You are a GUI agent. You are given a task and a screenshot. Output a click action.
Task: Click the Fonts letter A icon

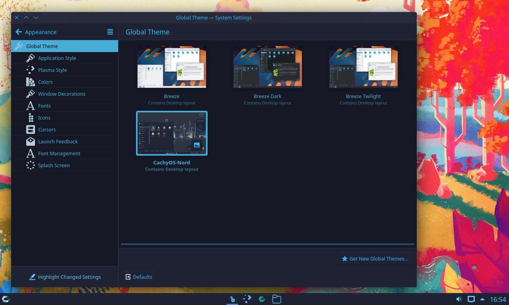(x=31, y=106)
